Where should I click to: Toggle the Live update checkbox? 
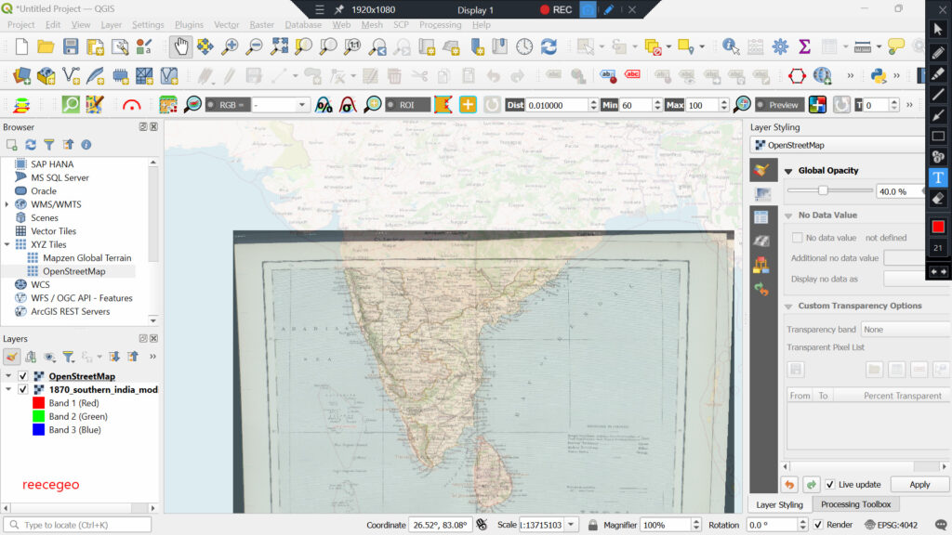pos(830,485)
